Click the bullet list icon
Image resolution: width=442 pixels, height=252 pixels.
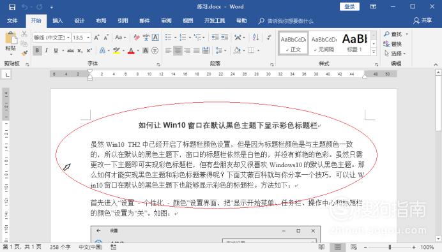[x=168, y=37]
